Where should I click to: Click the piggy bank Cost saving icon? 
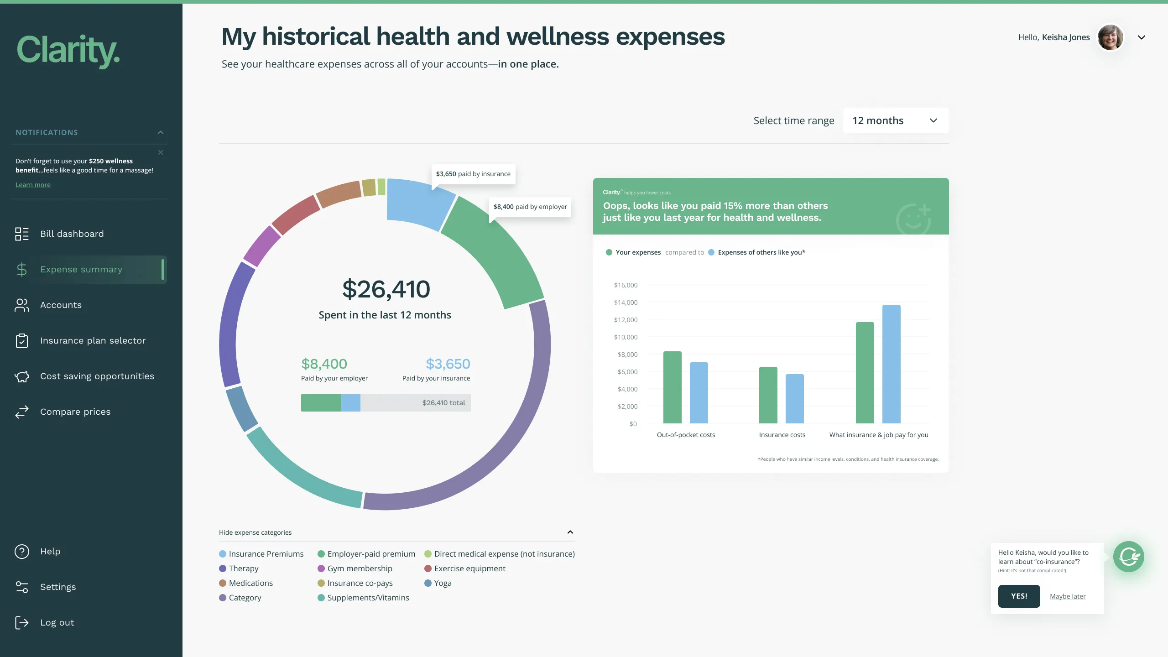point(21,376)
